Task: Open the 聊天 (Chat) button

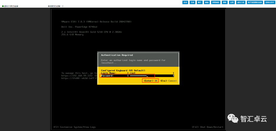Action: coord(199,3)
